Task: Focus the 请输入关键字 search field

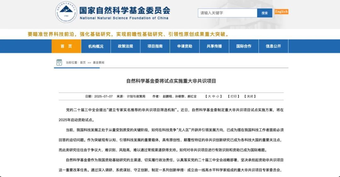Action: click(228, 13)
